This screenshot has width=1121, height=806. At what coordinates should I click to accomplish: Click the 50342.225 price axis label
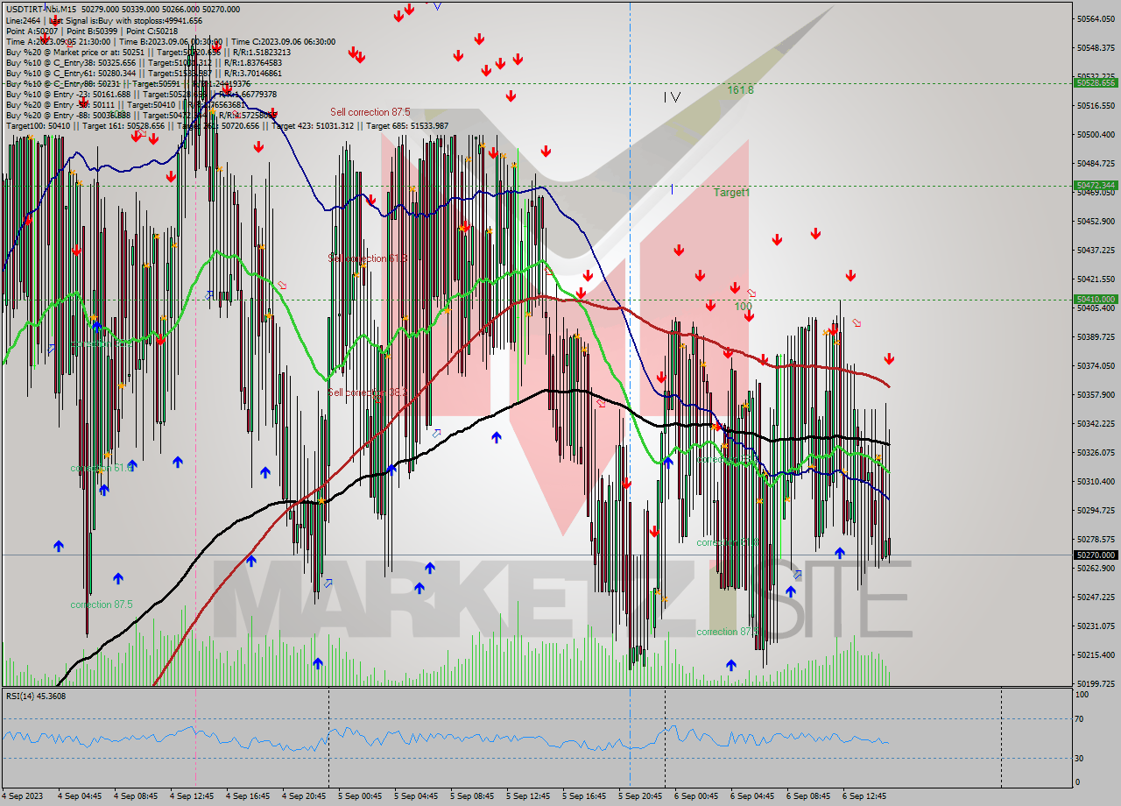(1096, 423)
